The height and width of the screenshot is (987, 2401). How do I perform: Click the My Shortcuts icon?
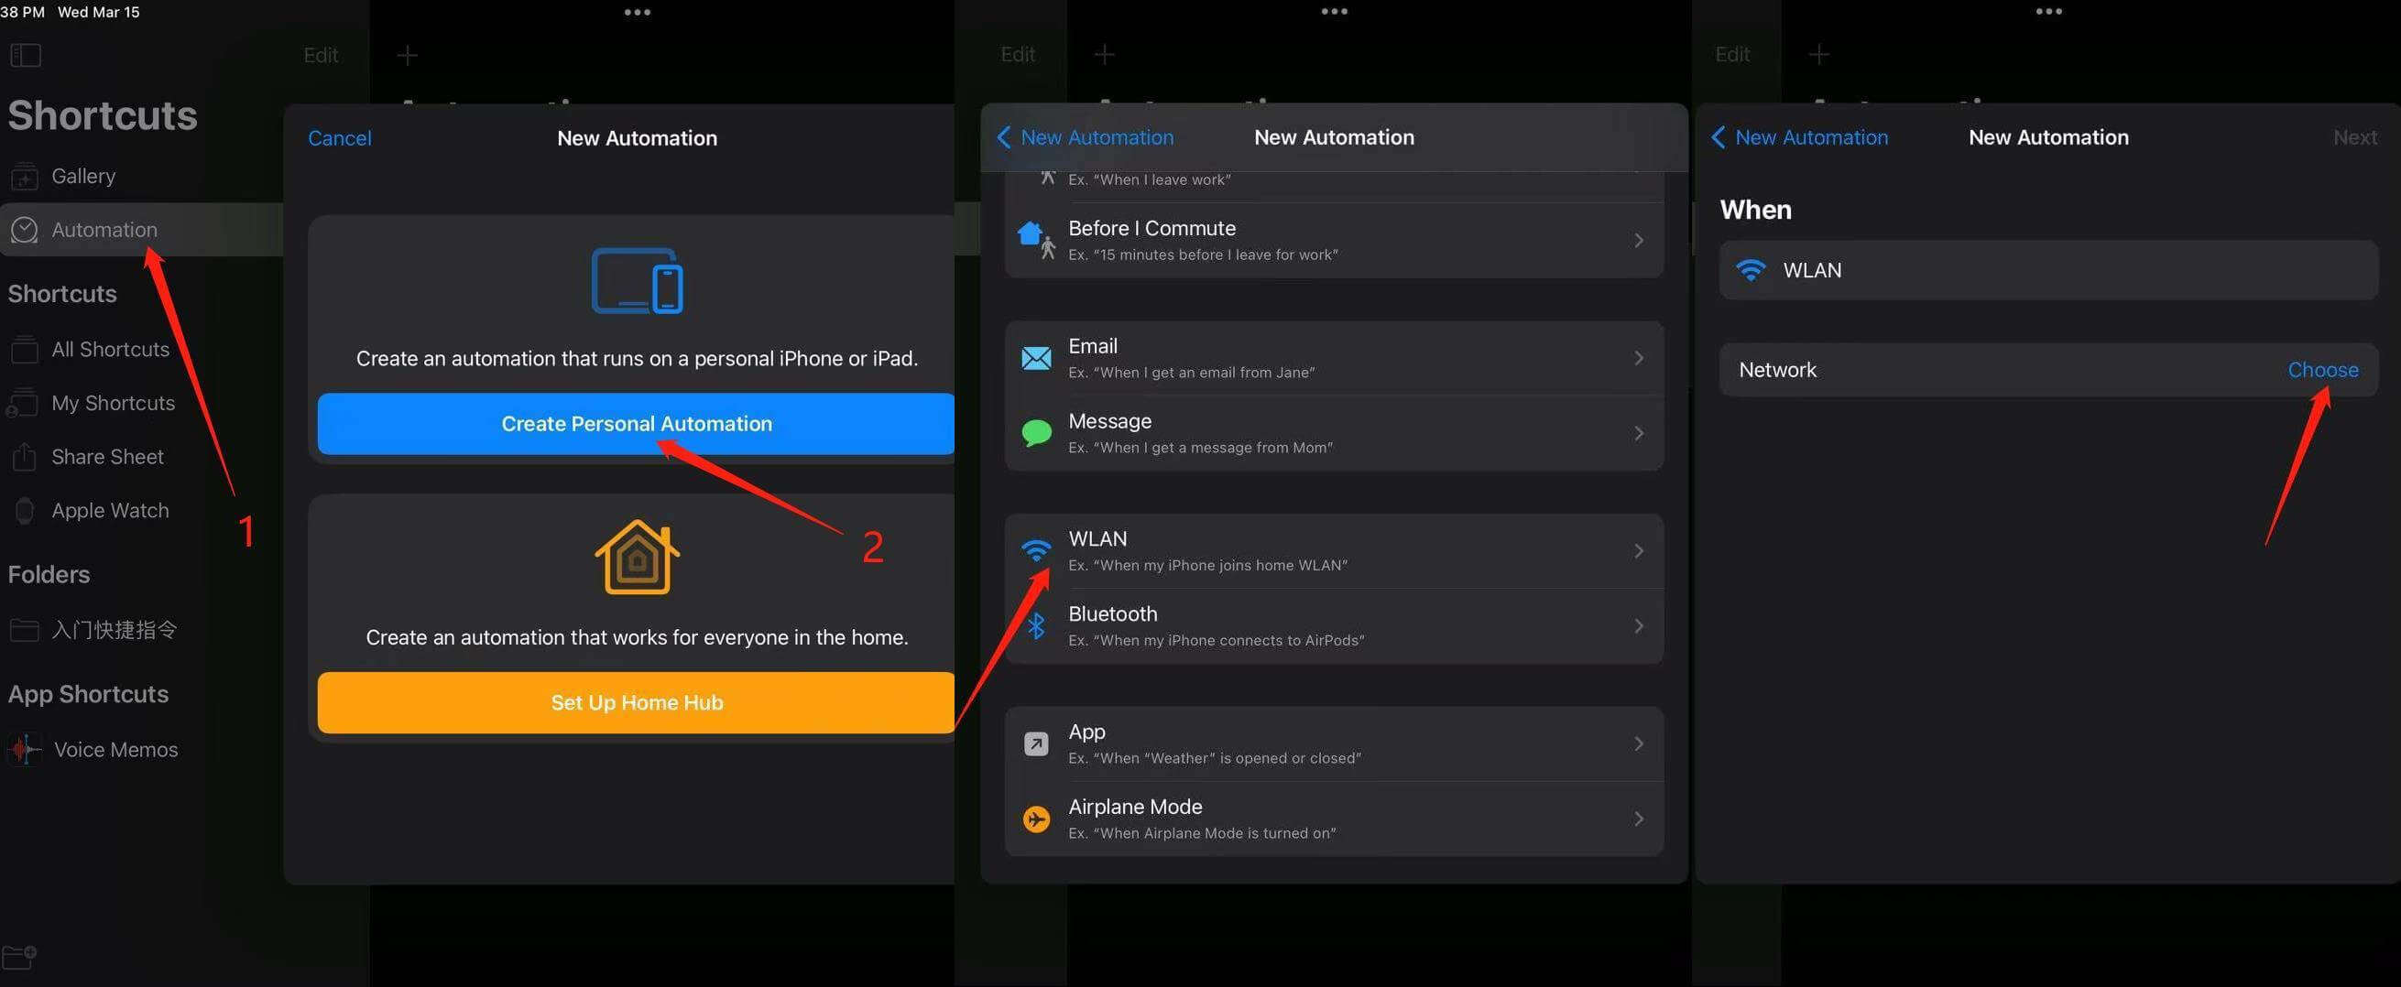point(22,403)
